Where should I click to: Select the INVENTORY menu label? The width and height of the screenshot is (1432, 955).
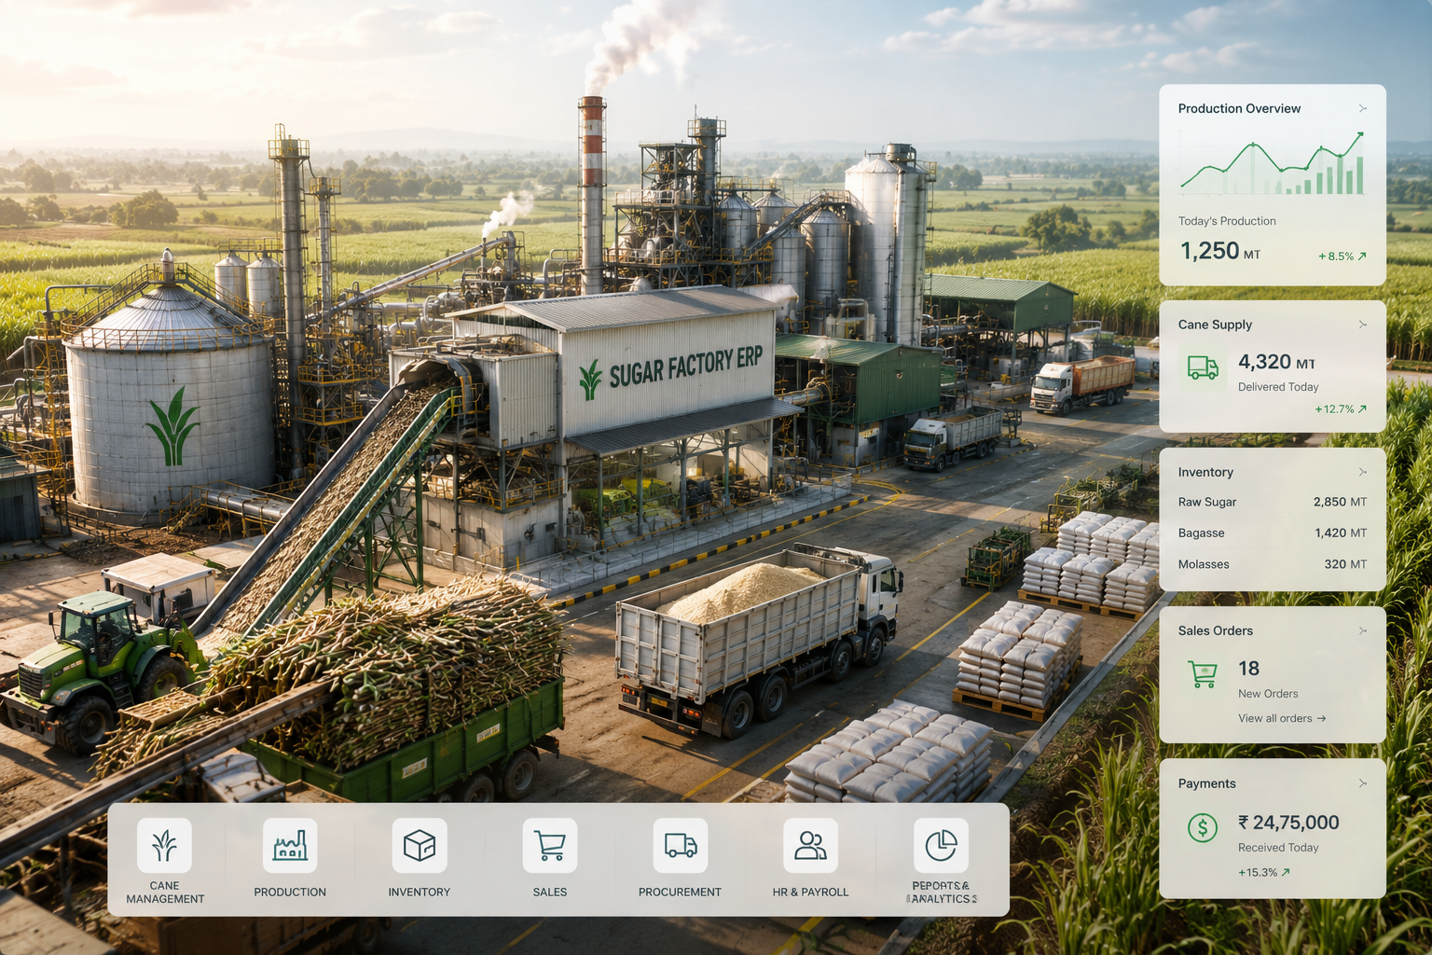[x=420, y=893]
